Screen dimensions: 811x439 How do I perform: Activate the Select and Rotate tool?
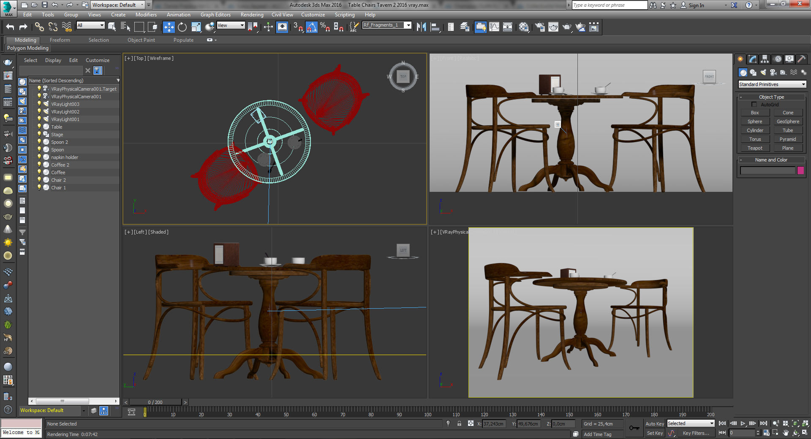[182, 27]
